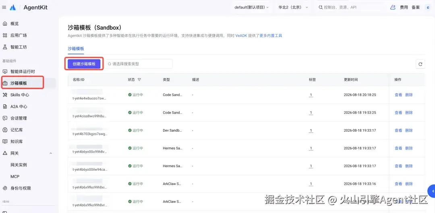Open the 更多内置工具 link
435x213 pixels.
click(271, 35)
